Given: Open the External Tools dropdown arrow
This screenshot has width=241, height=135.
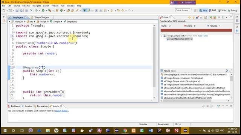Looking at the screenshot, I should point(53,10).
